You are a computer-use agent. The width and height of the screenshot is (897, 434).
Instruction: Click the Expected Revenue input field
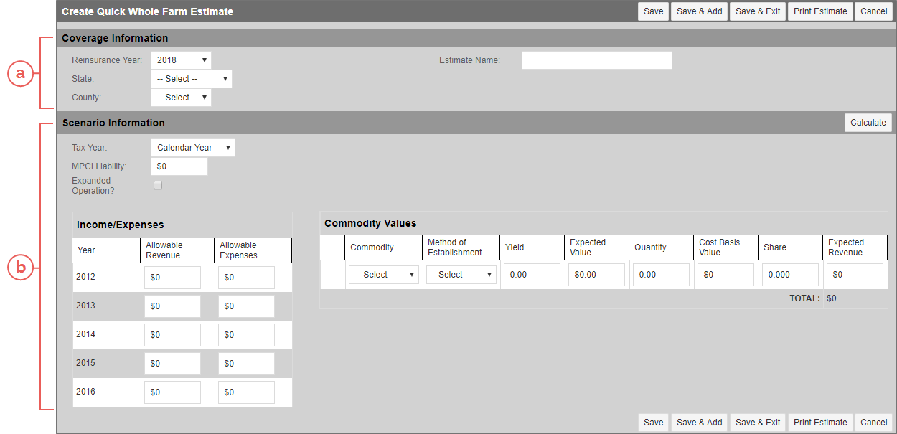855,274
